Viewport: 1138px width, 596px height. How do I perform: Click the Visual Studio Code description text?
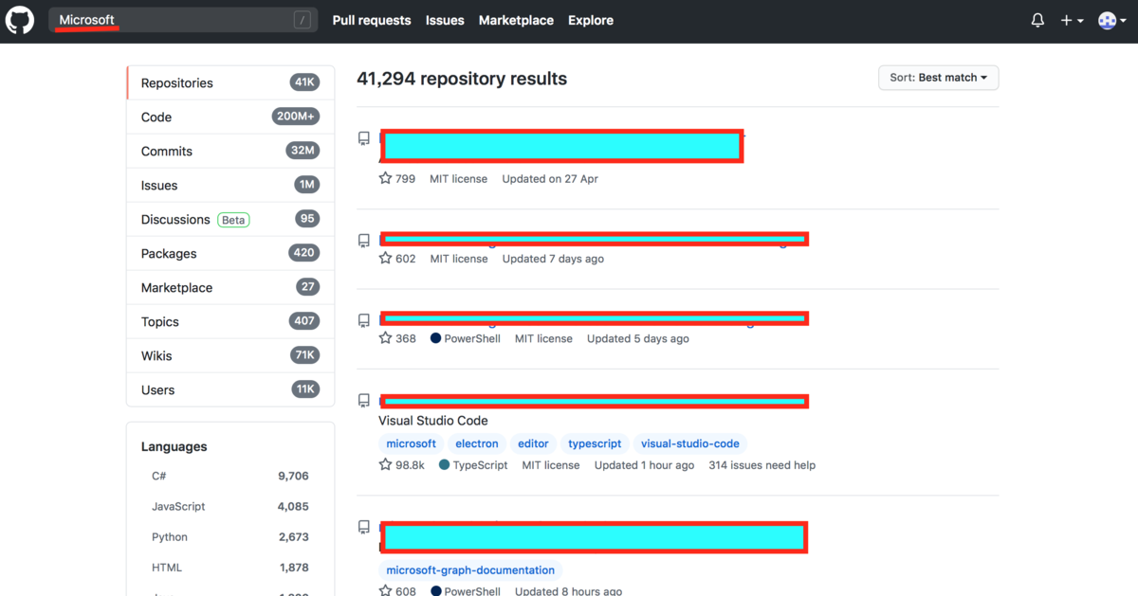click(433, 421)
